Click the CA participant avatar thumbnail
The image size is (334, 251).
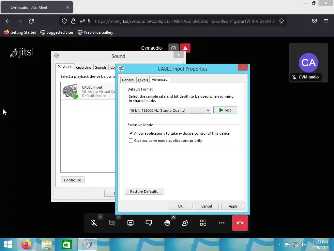(x=309, y=63)
